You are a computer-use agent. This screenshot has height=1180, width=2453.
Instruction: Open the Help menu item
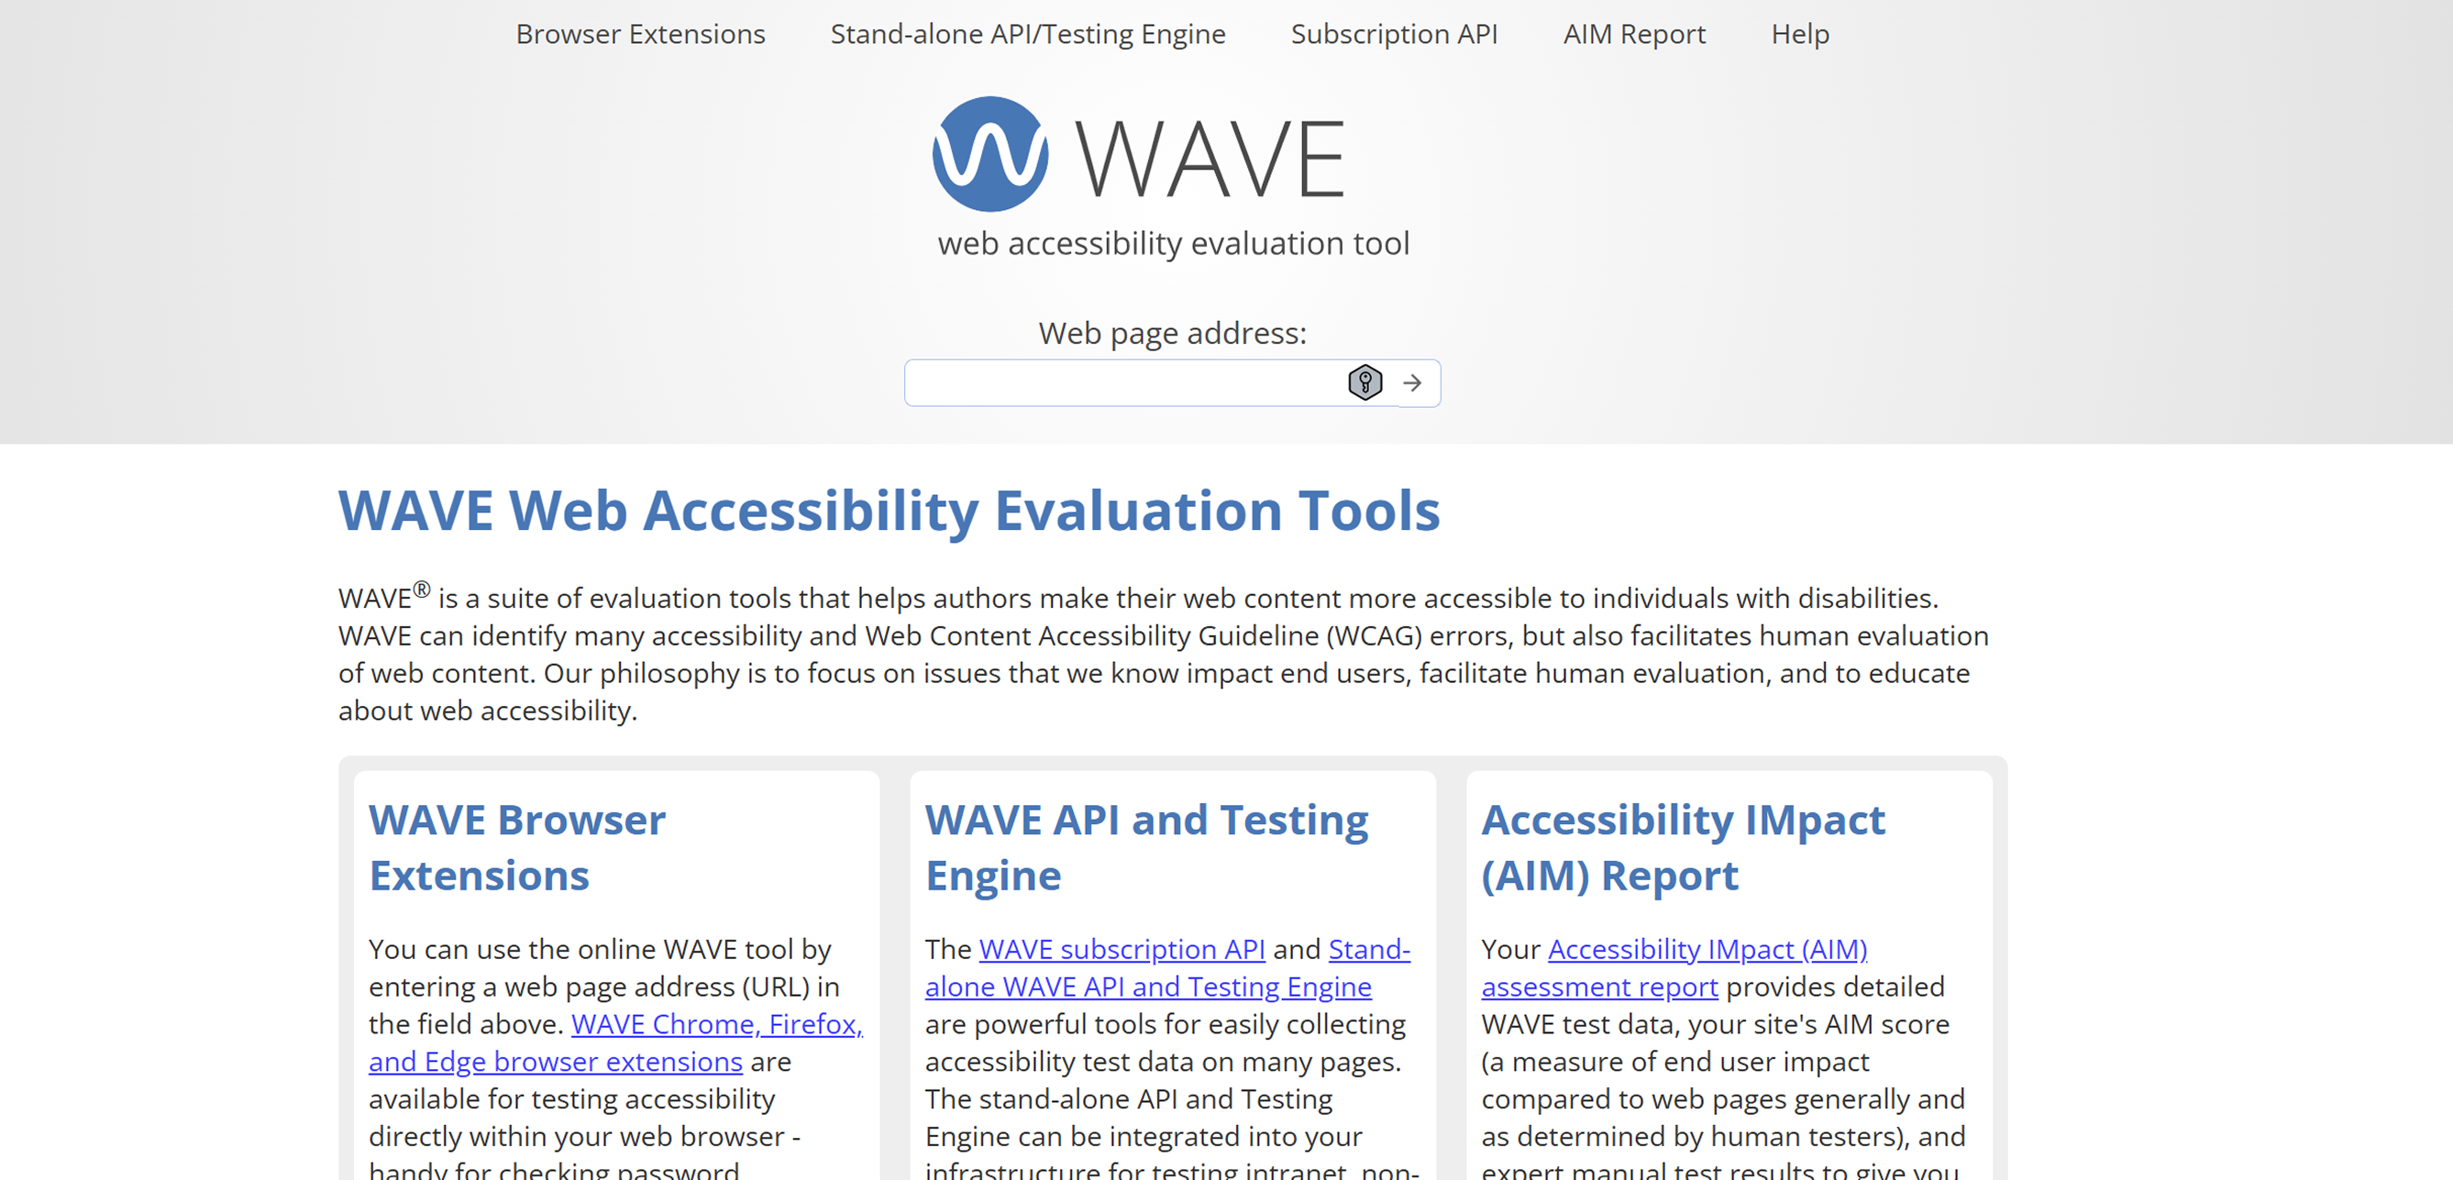[x=1799, y=34]
